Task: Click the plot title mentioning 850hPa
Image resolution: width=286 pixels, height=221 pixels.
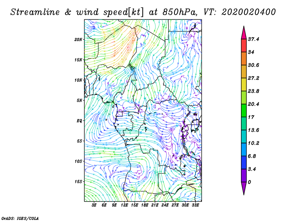Action: (143, 12)
